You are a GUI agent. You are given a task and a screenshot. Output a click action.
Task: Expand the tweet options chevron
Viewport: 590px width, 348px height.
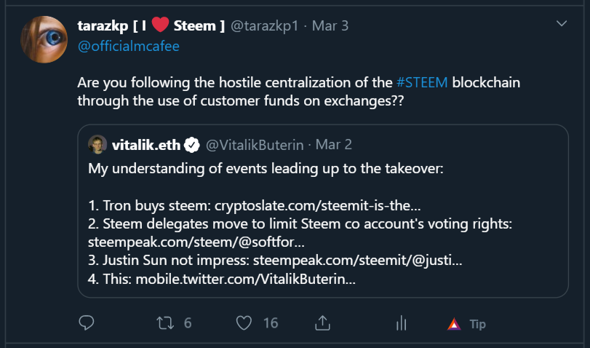(x=561, y=24)
